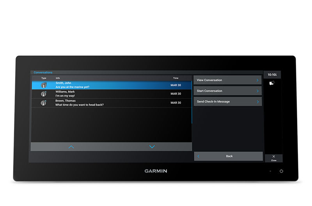
Task: Expand the arrow on View Conversation row
Action: click(x=257, y=80)
